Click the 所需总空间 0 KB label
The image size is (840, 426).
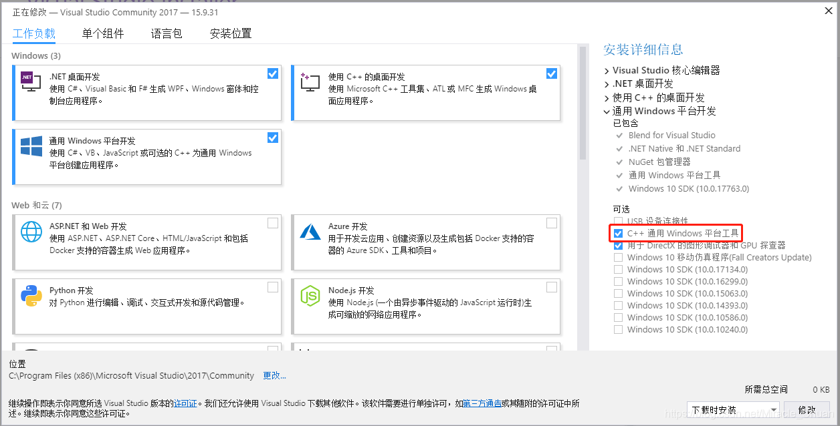(x=787, y=390)
